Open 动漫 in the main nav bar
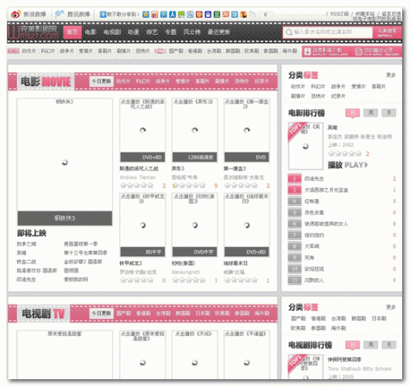 click(x=133, y=32)
